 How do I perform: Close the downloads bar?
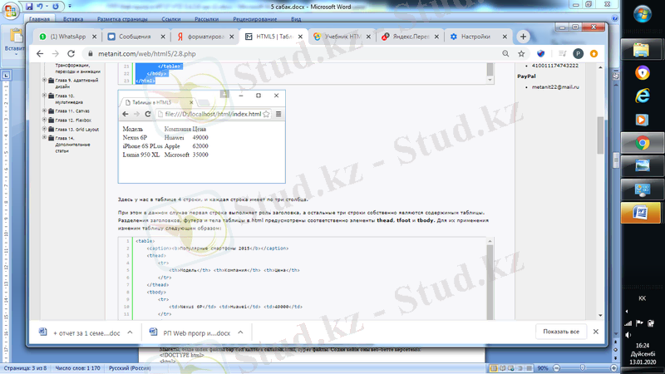tap(595, 332)
